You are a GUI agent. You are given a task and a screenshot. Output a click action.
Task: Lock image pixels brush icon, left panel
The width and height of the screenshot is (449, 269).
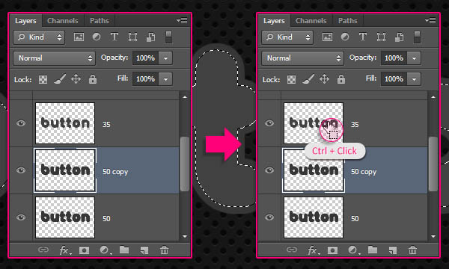60,79
